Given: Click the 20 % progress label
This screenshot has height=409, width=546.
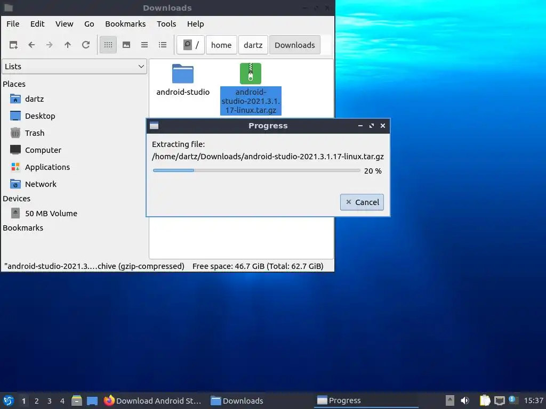Looking at the screenshot, I should point(373,171).
